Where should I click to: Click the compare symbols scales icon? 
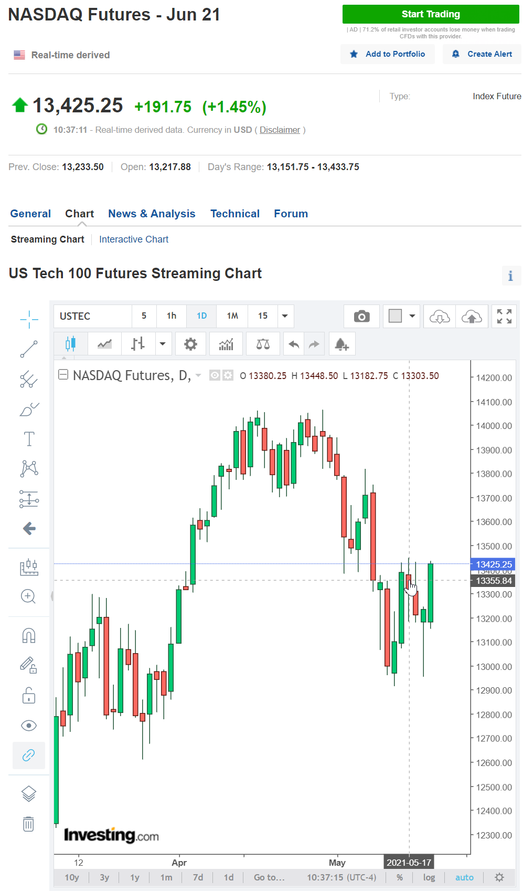pyautogui.click(x=263, y=344)
